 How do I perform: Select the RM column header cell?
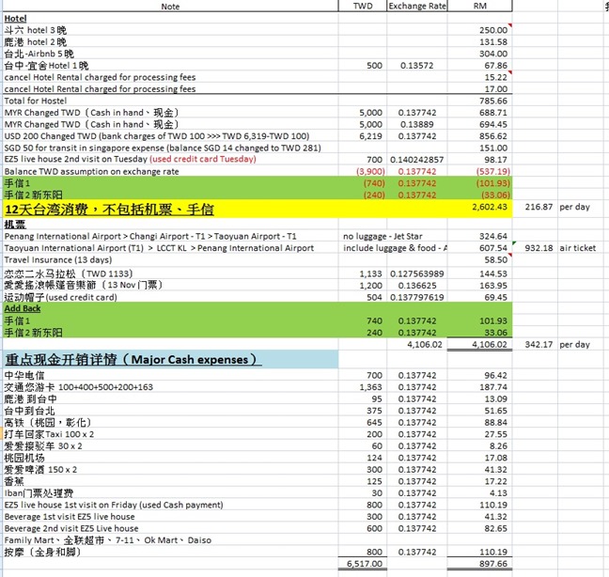[479, 7]
